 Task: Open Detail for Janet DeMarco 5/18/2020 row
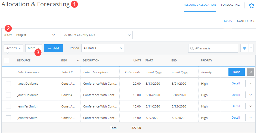[236, 83]
